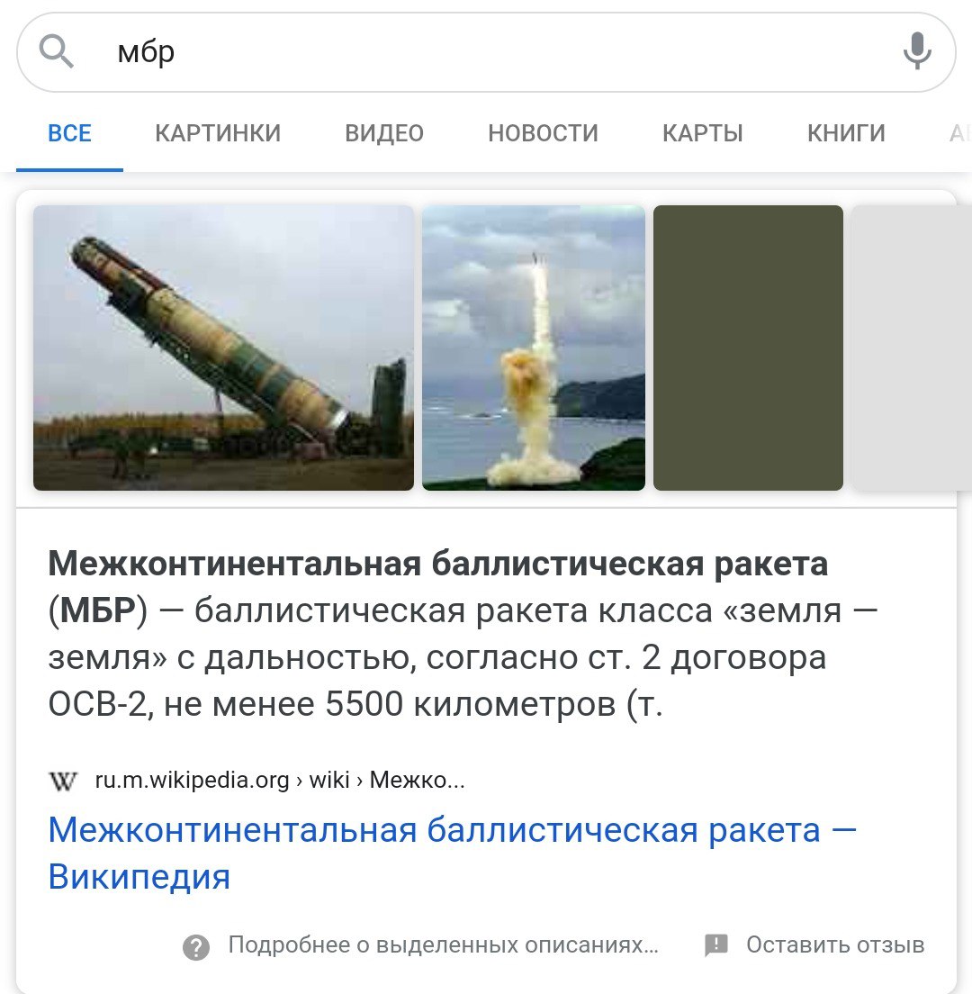Screen dimensions: 972x994
Task: Click the feedback exclamation icon
Action: click(716, 945)
